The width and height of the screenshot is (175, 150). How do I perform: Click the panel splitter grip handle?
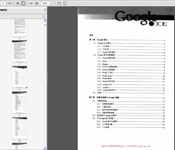pos(48,78)
